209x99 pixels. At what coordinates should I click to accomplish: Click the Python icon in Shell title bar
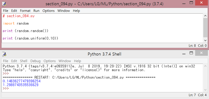click(x=4, y=54)
